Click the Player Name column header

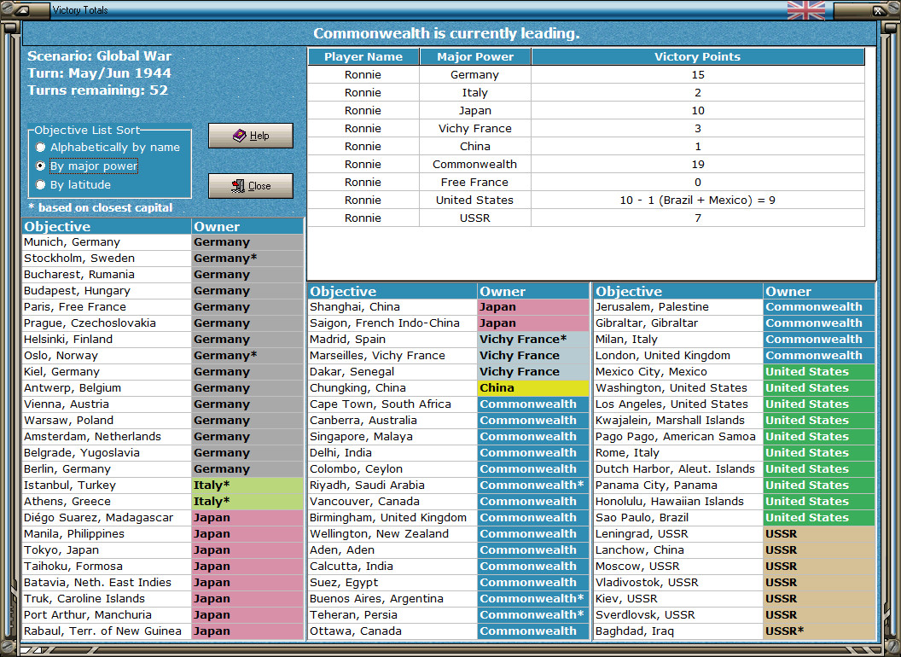[x=363, y=56]
